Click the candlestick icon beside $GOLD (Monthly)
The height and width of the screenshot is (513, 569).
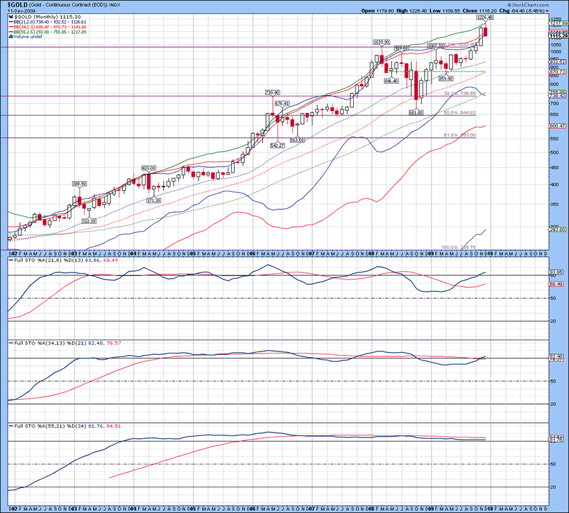point(10,17)
